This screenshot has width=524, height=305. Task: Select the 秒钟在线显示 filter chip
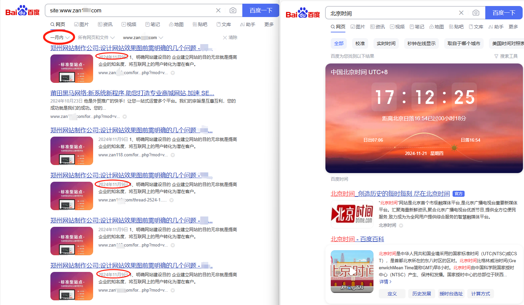coord(422,43)
